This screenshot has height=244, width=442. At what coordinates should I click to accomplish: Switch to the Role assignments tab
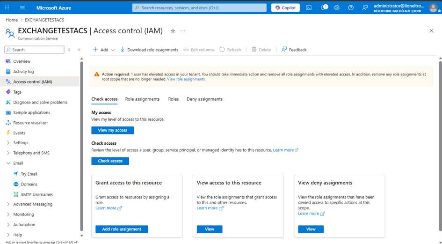[142, 99]
